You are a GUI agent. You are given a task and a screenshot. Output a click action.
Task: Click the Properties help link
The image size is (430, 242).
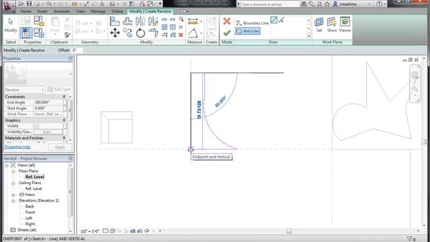click(17, 147)
